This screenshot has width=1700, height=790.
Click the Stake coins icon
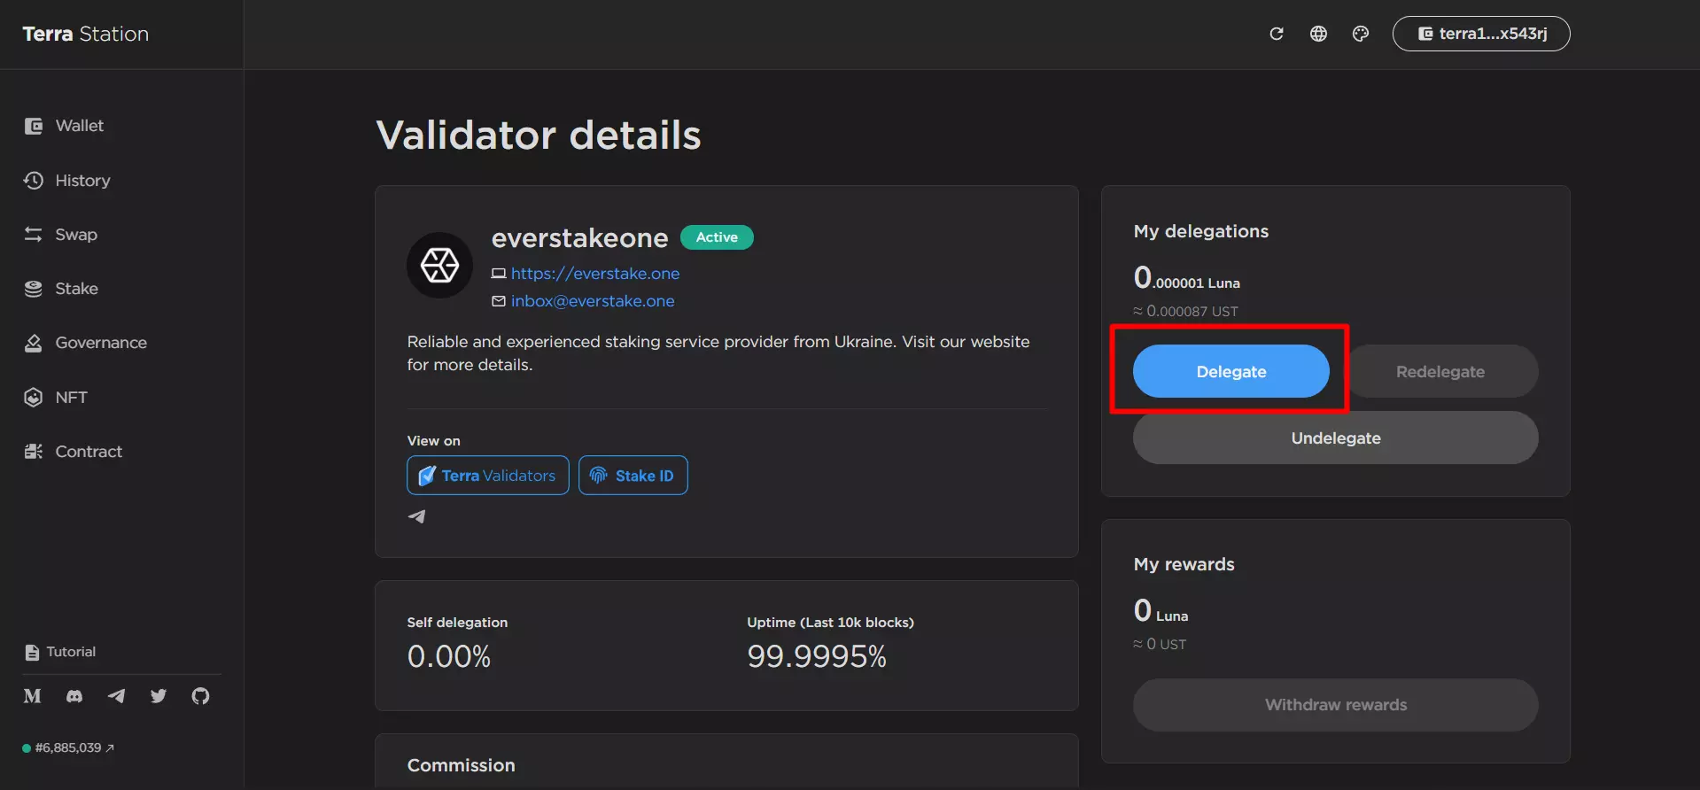pyautogui.click(x=34, y=289)
